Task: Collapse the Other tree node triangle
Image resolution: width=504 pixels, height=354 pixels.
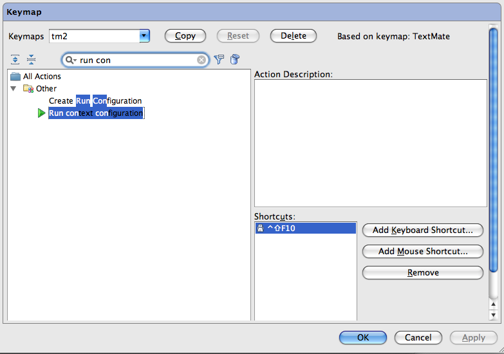Action: coord(14,88)
